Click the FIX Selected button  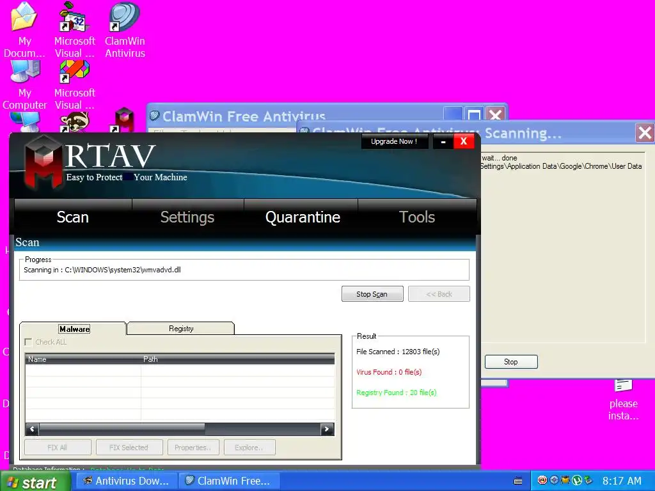(x=129, y=447)
